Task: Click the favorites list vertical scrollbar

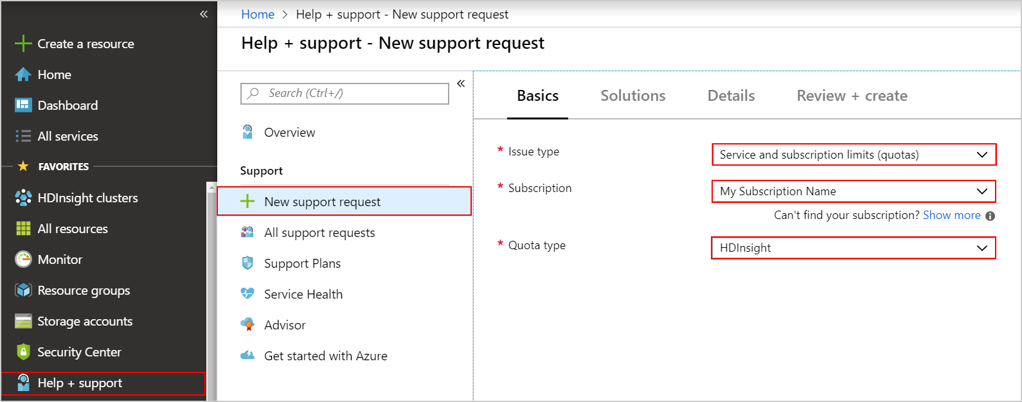Action: pos(211,292)
